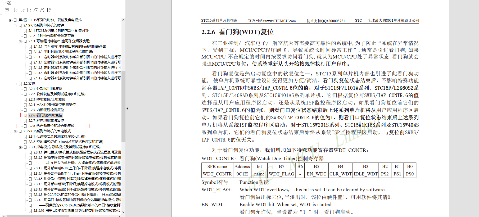Click the bookmark icon beside 2.3.3.1 entry
The width and height of the screenshot is (479, 217).
click(30, 152)
